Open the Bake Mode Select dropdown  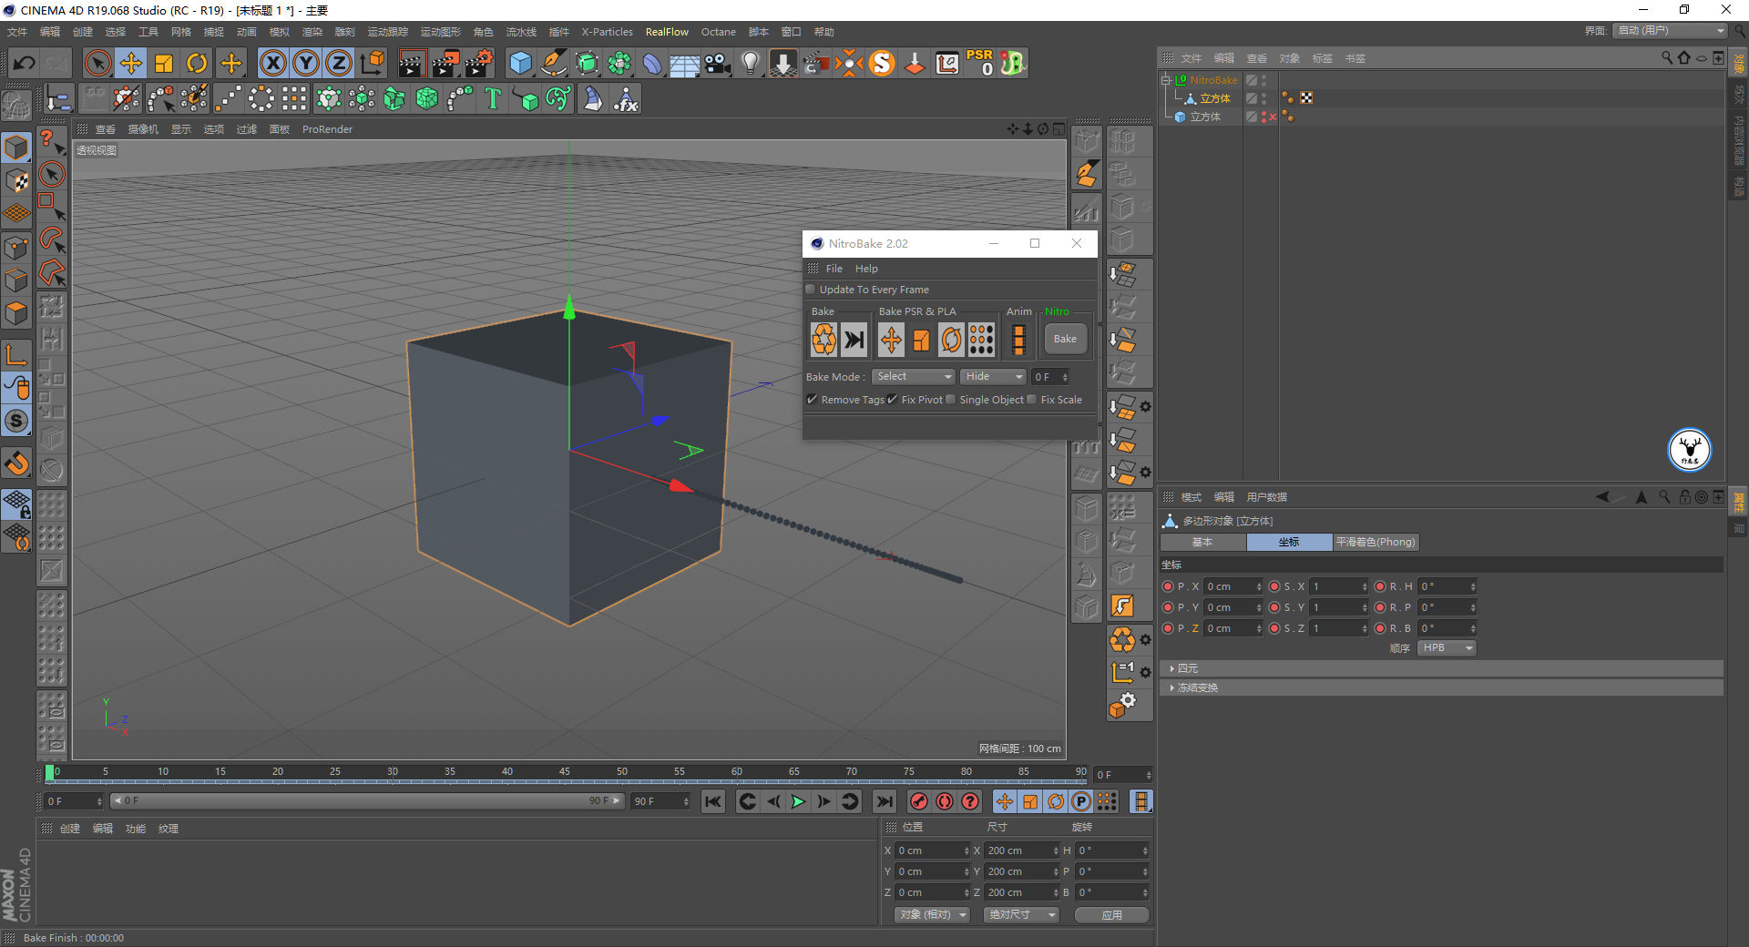(x=913, y=377)
